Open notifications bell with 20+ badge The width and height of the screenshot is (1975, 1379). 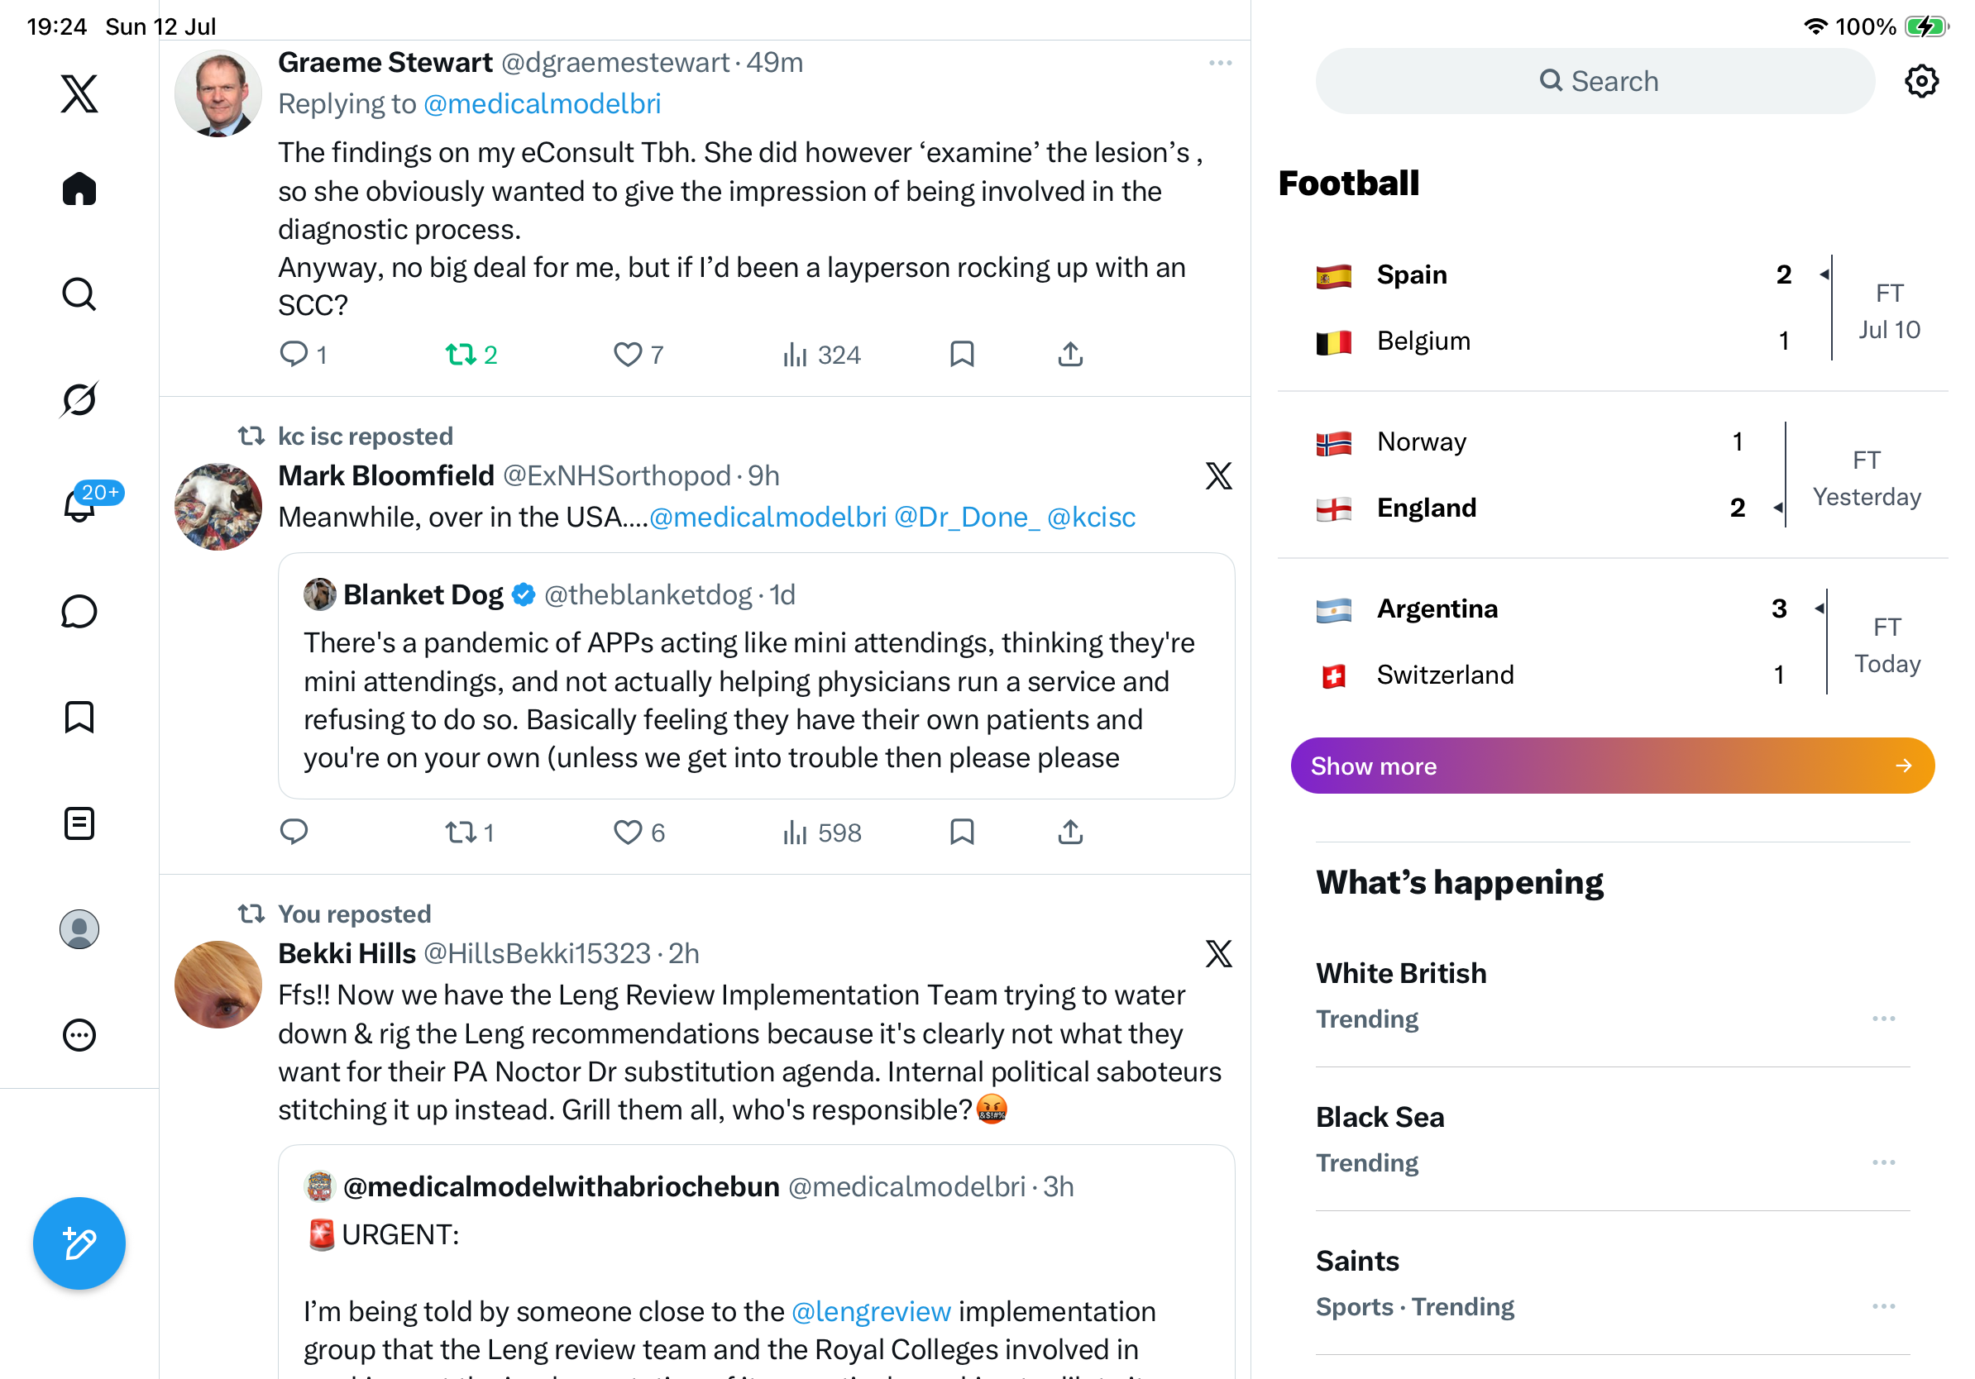[80, 503]
